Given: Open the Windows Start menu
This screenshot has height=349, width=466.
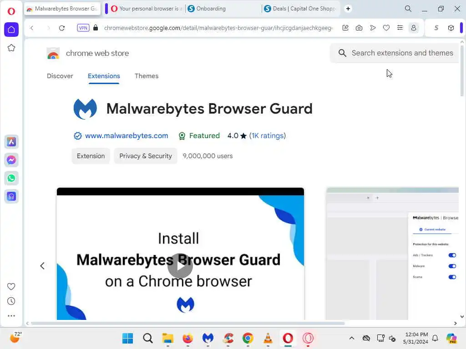Looking at the screenshot, I should [x=128, y=338].
